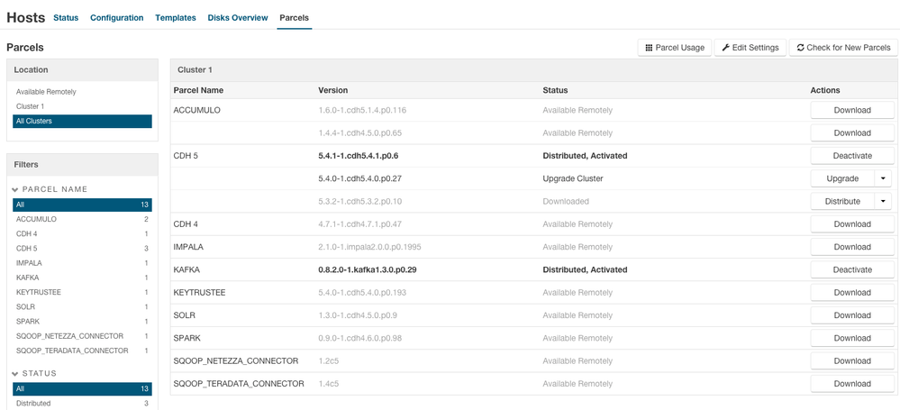Filter parcels by SQOOP_TERADATA_CONNECTOR

tap(82, 351)
